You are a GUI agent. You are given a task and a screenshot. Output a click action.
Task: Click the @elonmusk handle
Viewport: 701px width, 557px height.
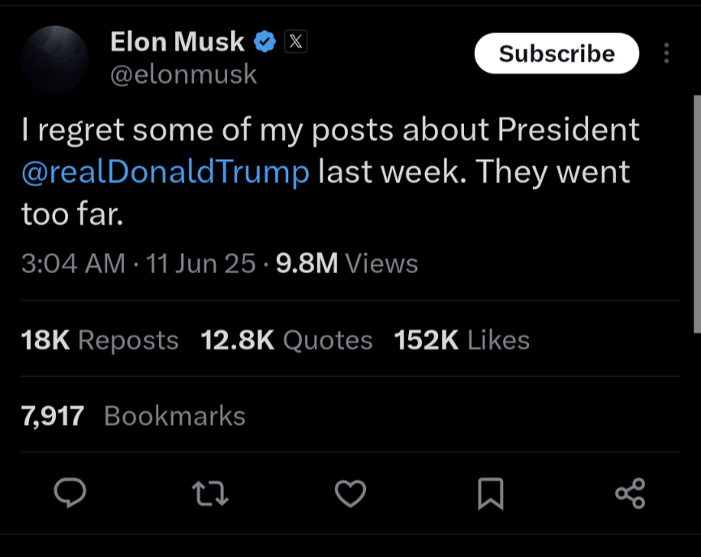(x=183, y=75)
